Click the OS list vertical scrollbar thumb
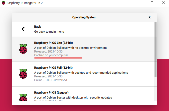 [156, 50]
